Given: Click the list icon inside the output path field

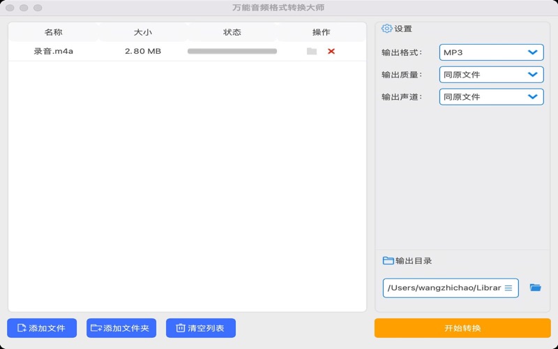Looking at the screenshot, I should 508,288.
